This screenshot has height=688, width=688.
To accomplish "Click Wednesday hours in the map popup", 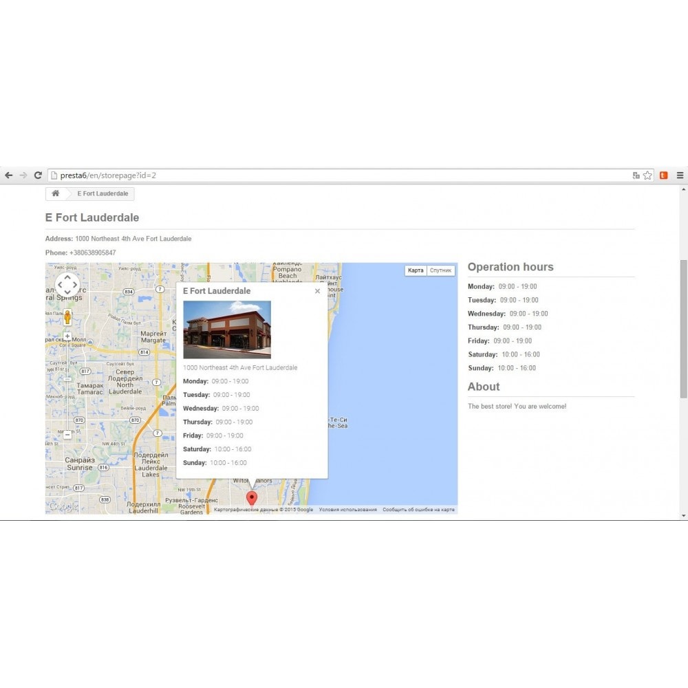I will (x=221, y=409).
